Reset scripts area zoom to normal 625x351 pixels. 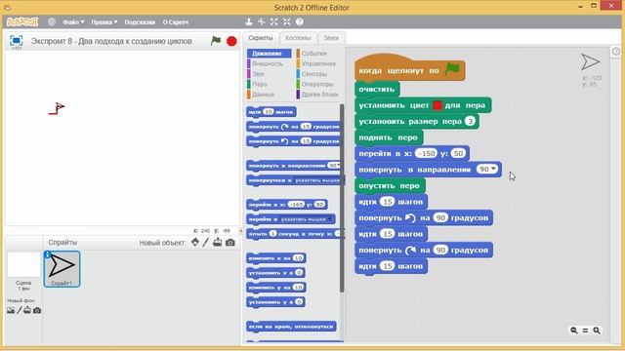(585, 331)
